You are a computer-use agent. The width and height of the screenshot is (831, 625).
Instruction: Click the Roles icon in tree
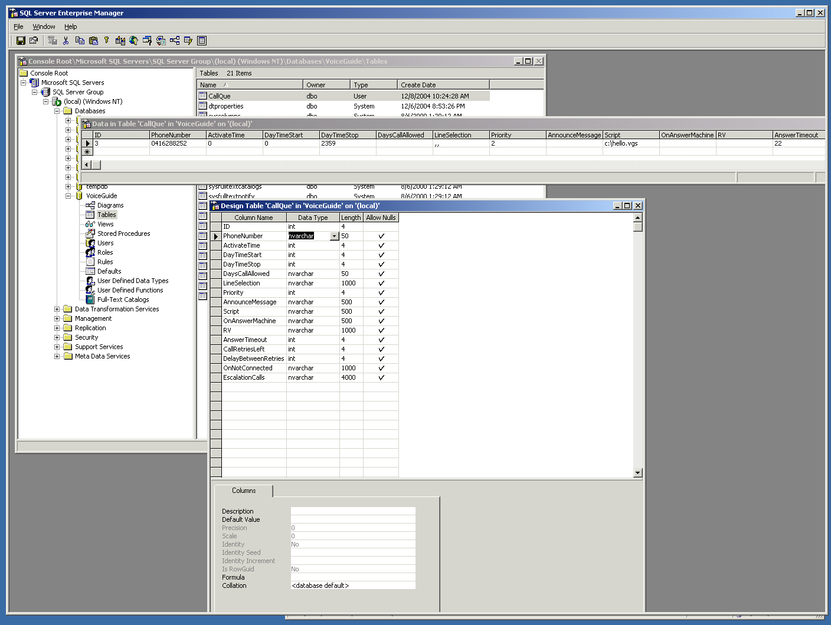90,252
